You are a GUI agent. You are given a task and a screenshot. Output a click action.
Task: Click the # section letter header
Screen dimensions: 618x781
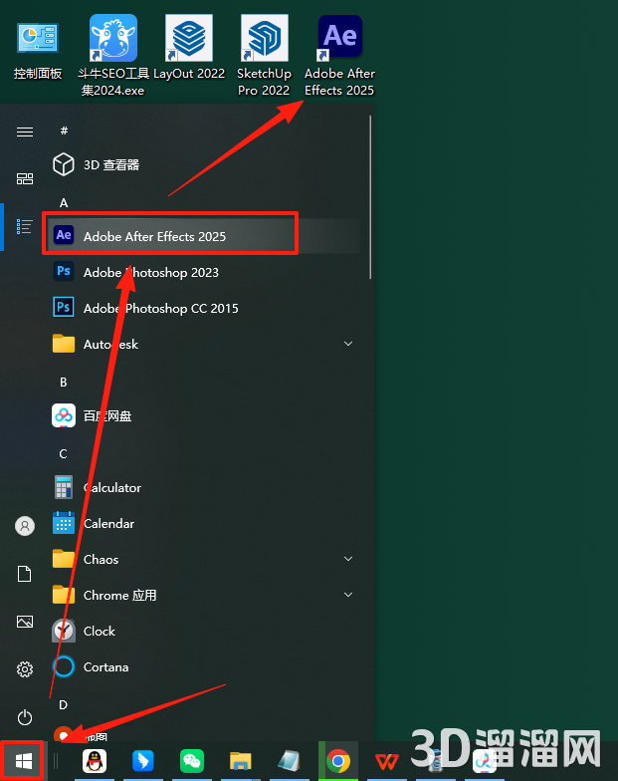[64, 130]
